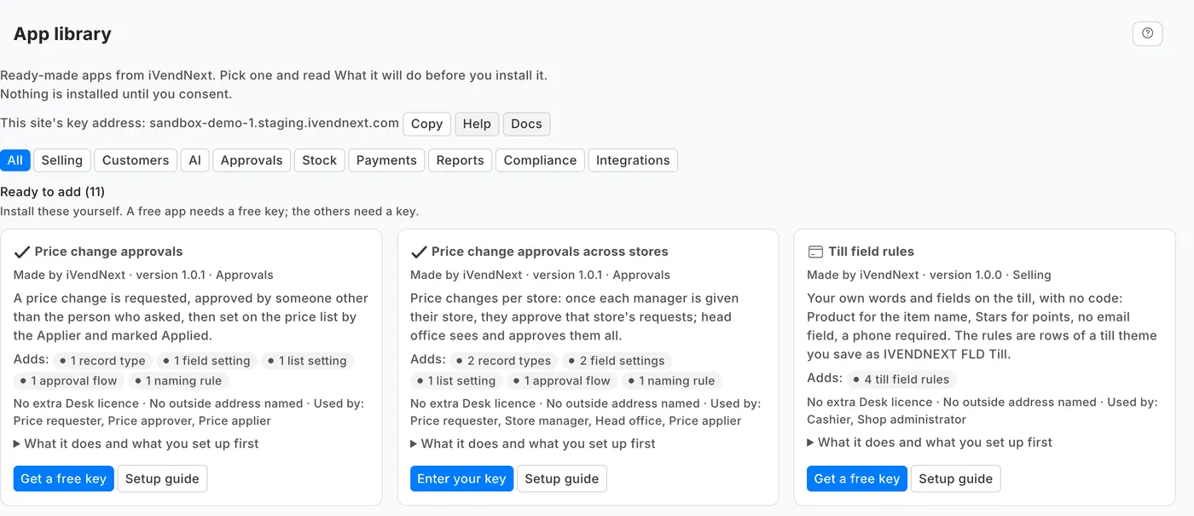This screenshot has width=1194, height=516.
Task: Click the 'Till field rules' card title
Action: pos(871,252)
